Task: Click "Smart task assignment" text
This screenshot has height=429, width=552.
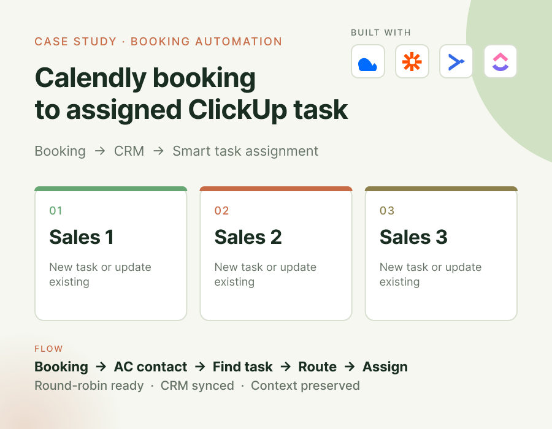Action: tap(245, 151)
